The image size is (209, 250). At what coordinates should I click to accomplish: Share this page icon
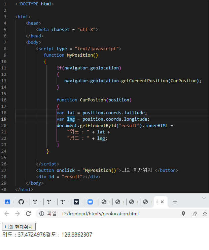coord(194,214)
